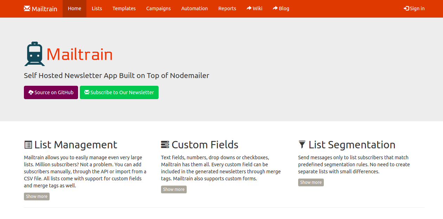Open the Templates menu item
Screen dimensions: 443x219
click(x=124, y=8)
